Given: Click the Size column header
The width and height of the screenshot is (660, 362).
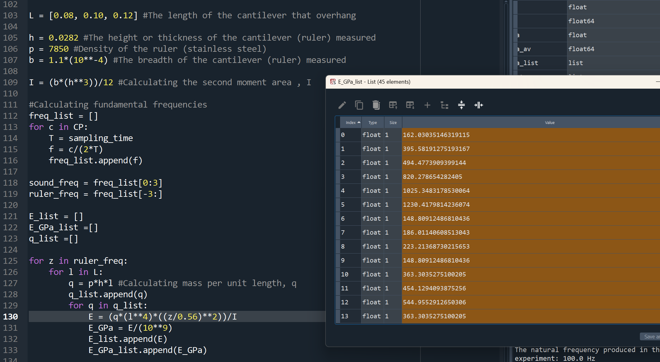Looking at the screenshot, I should tap(393, 123).
